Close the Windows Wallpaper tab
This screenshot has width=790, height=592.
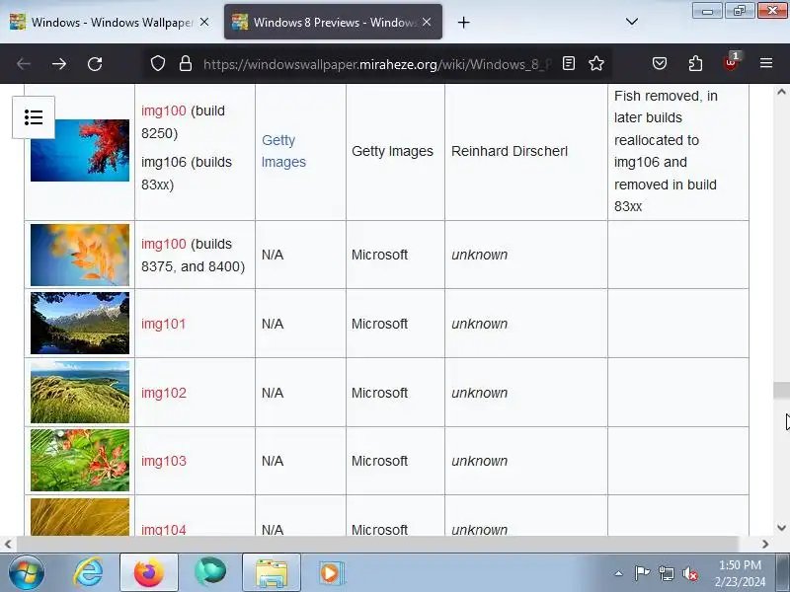click(204, 22)
